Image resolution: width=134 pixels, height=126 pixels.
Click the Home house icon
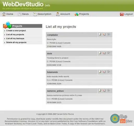click(x=4, y=14)
